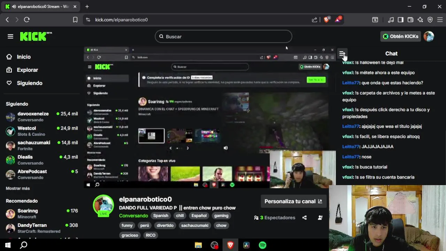Select the perú tag
The image size is (446, 251).
point(145,226)
